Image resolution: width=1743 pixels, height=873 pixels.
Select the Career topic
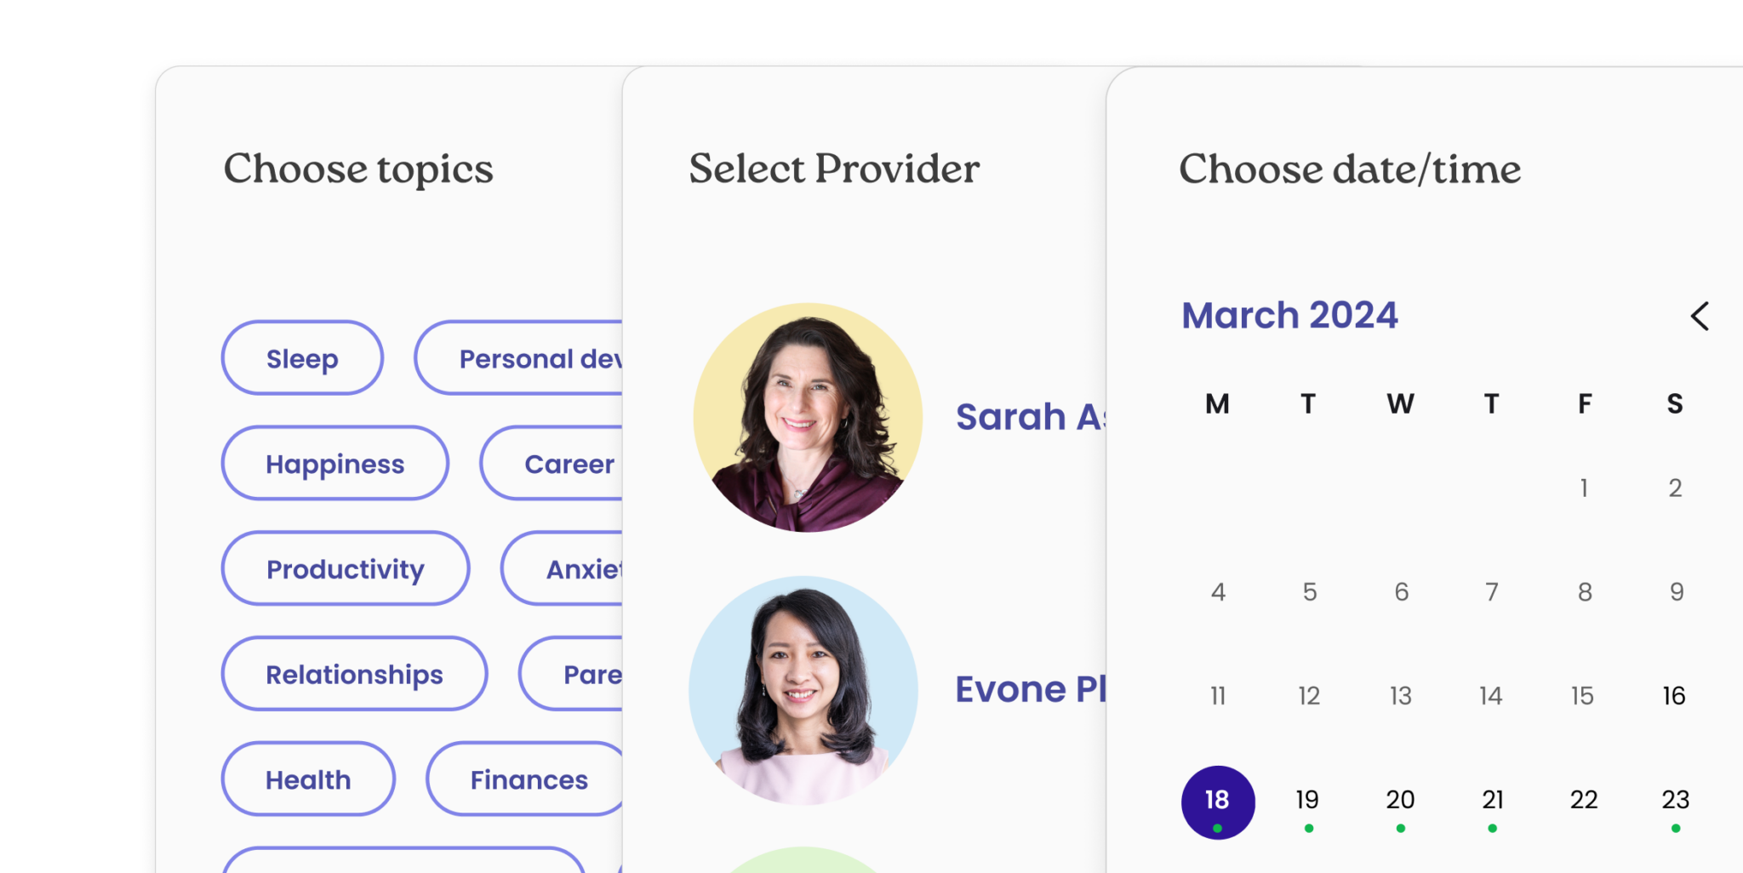click(569, 463)
